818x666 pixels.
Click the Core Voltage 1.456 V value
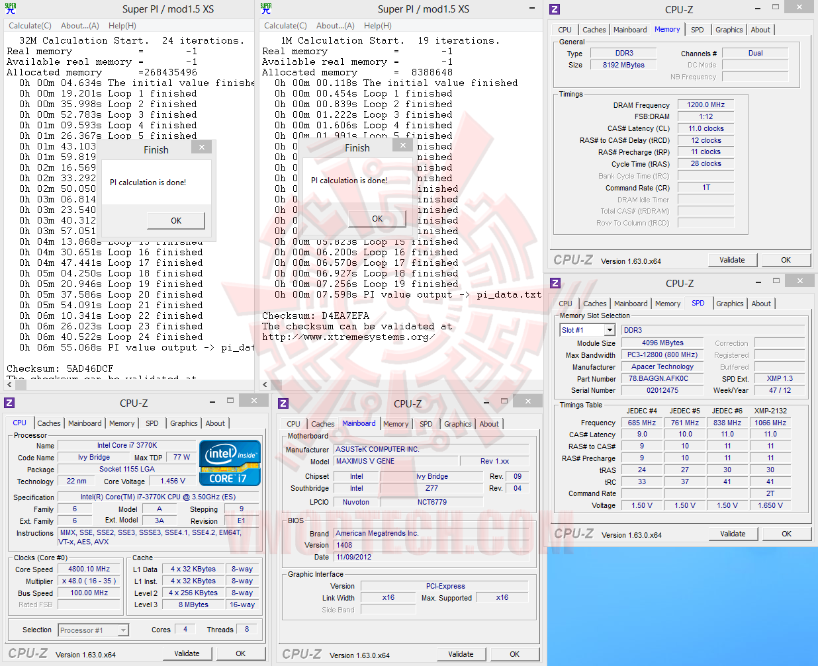pos(173,481)
